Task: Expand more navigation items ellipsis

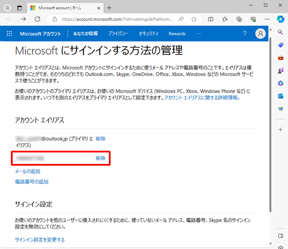Action: click(199, 34)
